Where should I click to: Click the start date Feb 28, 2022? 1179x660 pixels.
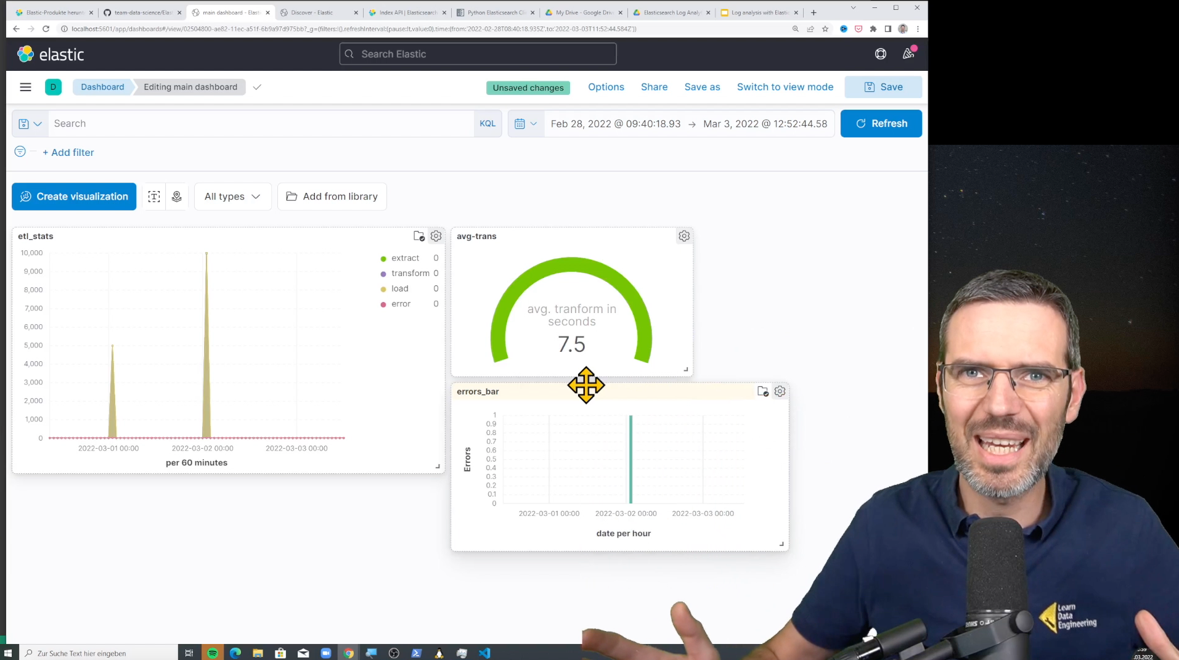pos(616,124)
